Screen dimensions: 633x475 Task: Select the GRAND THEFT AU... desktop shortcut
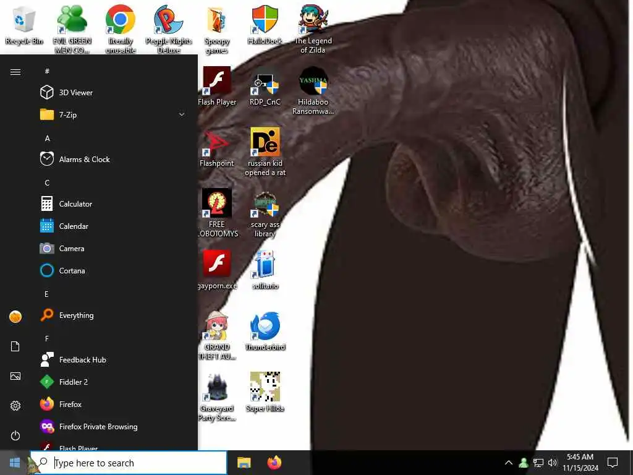[217, 335]
